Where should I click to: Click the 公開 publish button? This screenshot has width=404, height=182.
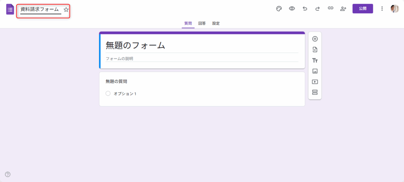point(362,9)
